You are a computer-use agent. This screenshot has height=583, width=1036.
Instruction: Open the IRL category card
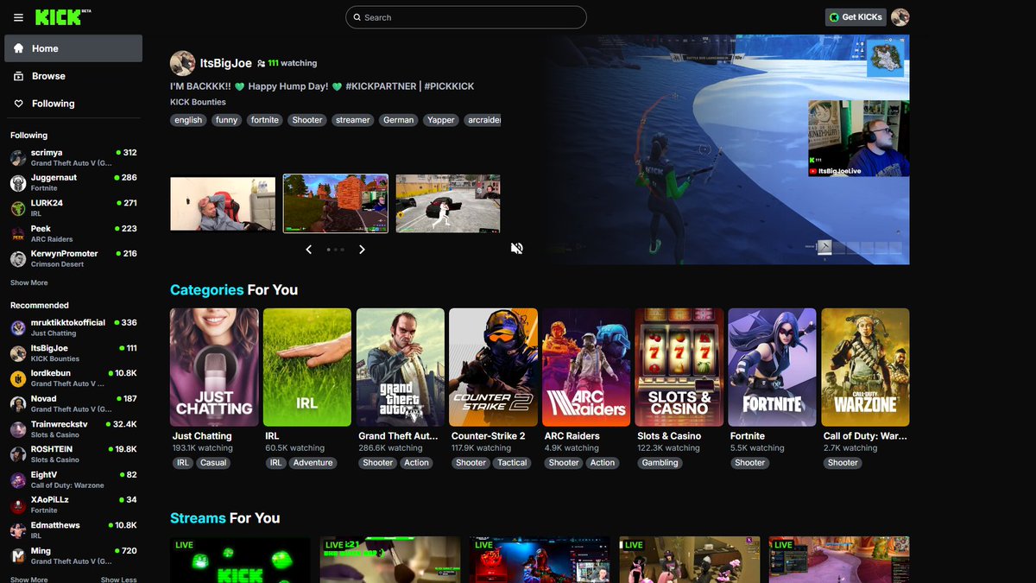click(307, 368)
